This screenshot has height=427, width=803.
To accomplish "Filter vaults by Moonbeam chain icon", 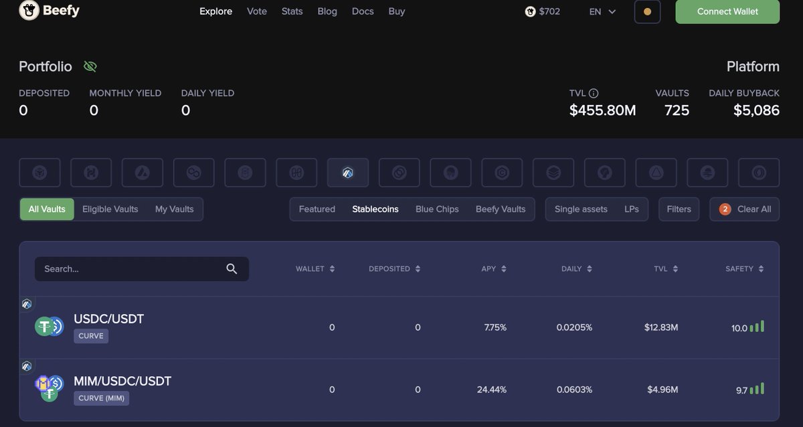I will coord(707,173).
